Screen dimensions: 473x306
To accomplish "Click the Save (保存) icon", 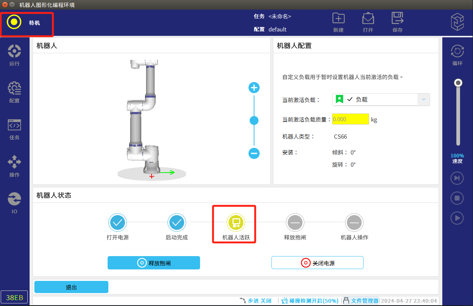I will 397,19.
